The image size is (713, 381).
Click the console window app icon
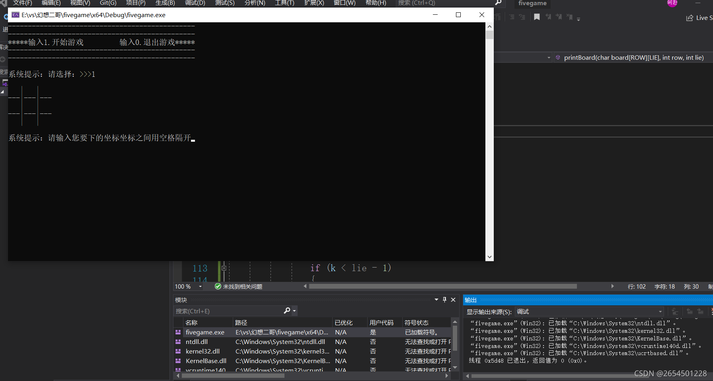tap(16, 15)
